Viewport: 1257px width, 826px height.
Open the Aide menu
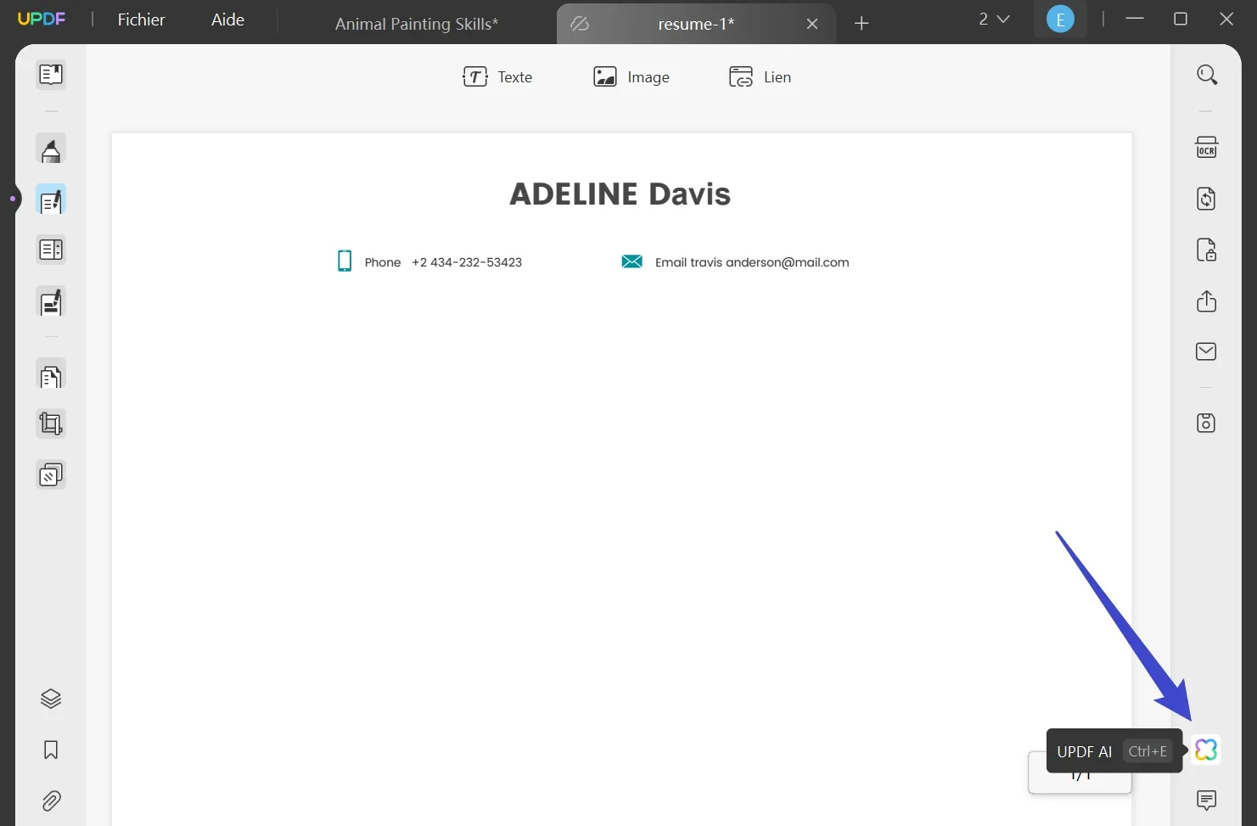coord(227,20)
